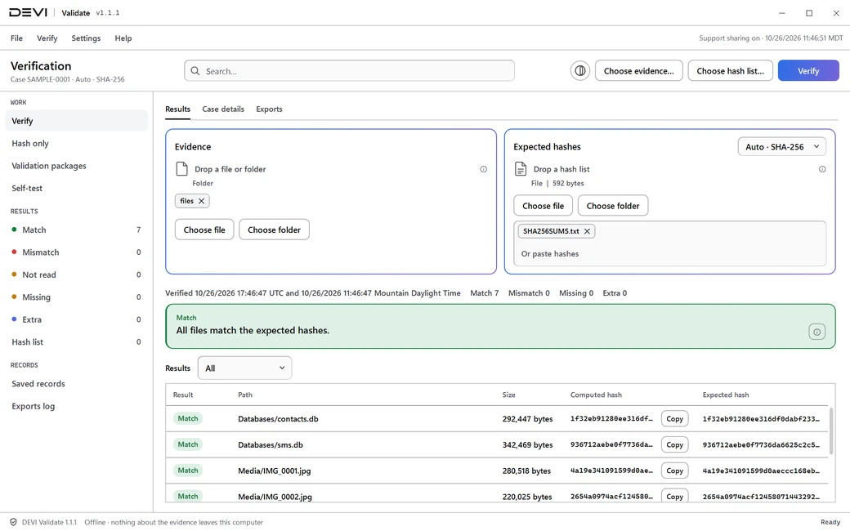Click the Match badge for Databases/sms.db
This screenshot has width=850, height=531.
click(x=187, y=444)
